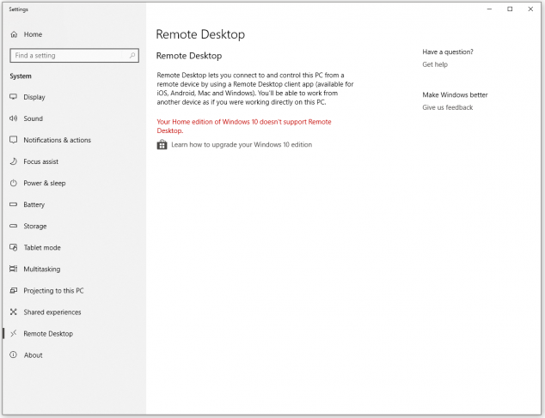Click the Tablet mode icon

13,247
